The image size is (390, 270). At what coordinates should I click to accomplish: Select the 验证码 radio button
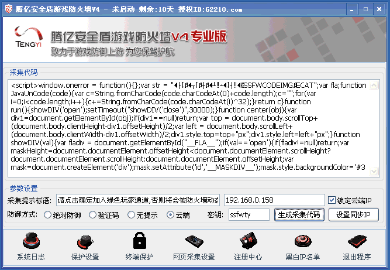click(92, 215)
